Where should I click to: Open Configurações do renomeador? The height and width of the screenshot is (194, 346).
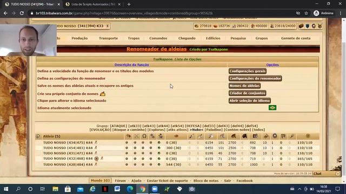pos(255,78)
